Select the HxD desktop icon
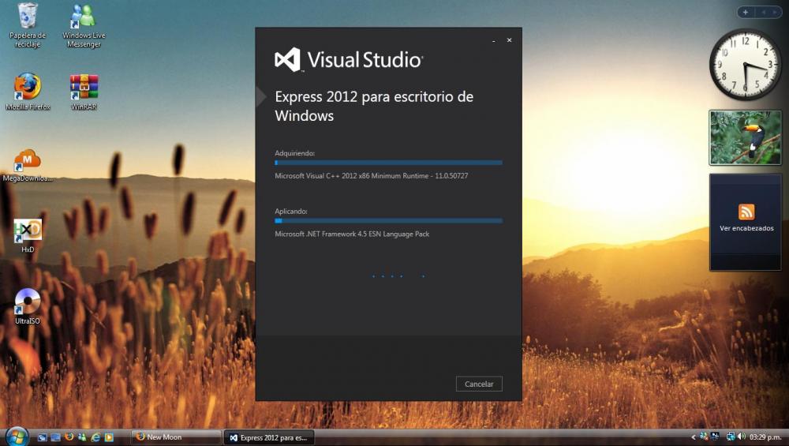The width and height of the screenshot is (789, 446). click(28, 235)
